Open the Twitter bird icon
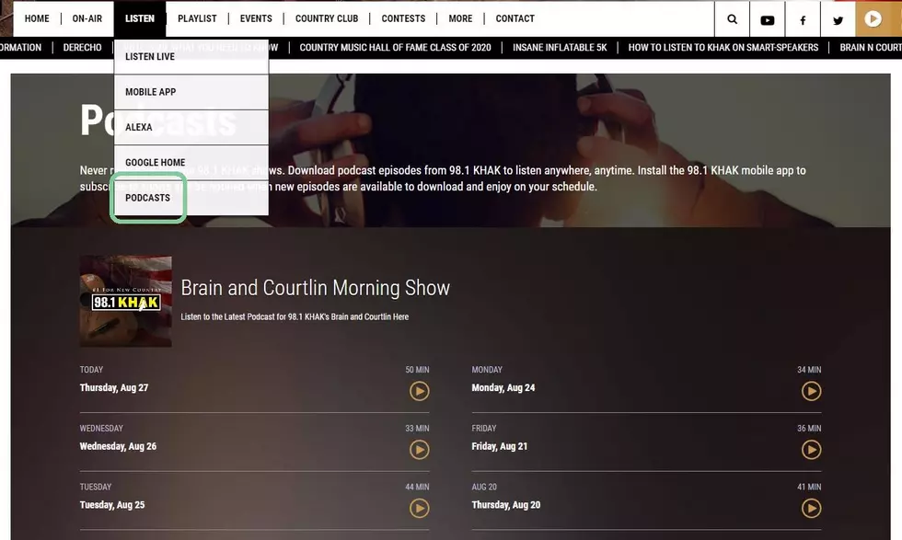Viewport: 902px width, 540px height. click(838, 20)
